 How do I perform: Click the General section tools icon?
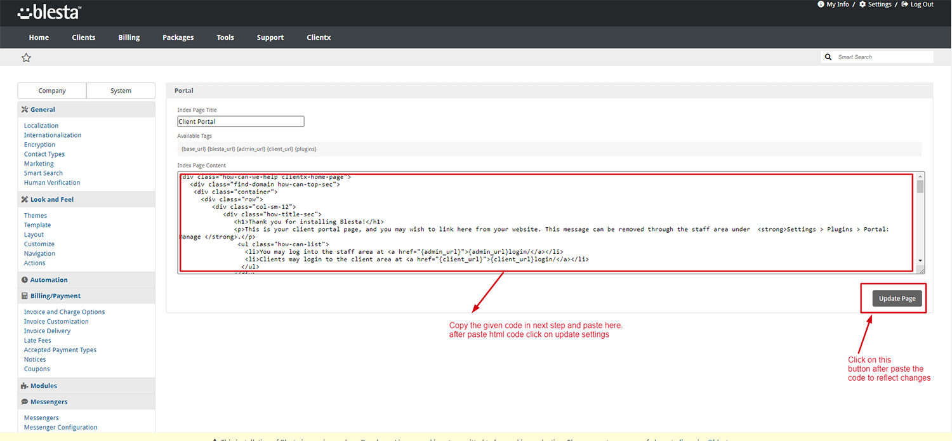click(25, 110)
